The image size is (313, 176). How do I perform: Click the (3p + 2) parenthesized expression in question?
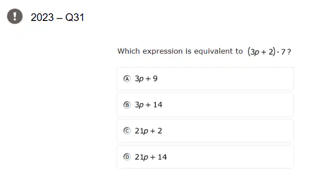coord(261,52)
